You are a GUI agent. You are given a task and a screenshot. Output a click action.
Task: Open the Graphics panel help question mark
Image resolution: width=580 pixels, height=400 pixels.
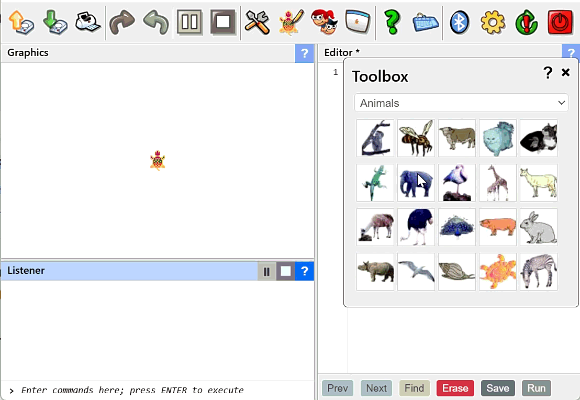point(304,53)
